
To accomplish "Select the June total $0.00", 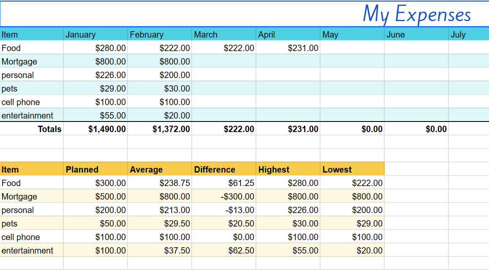I will click(x=417, y=129).
